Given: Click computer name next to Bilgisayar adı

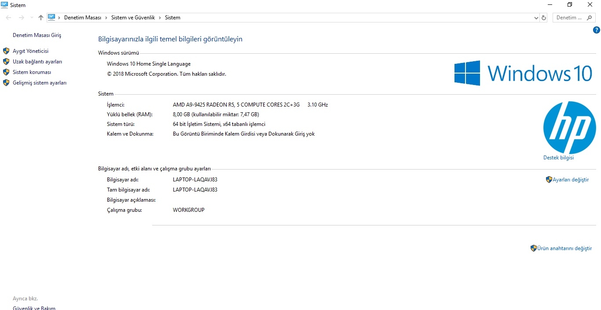Looking at the screenshot, I should [195, 180].
